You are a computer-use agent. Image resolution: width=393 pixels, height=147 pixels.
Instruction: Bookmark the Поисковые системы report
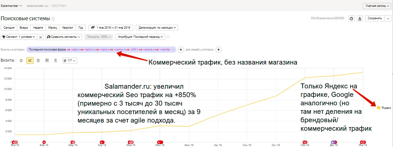[x=53, y=19]
